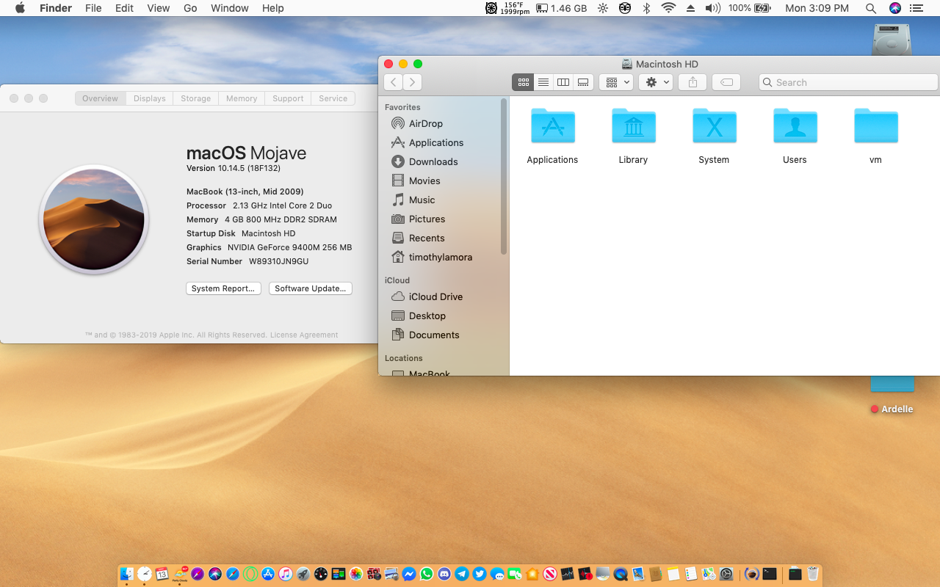Select Documents under iCloud in sidebar
The height and width of the screenshot is (587, 940).
pyautogui.click(x=433, y=335)
